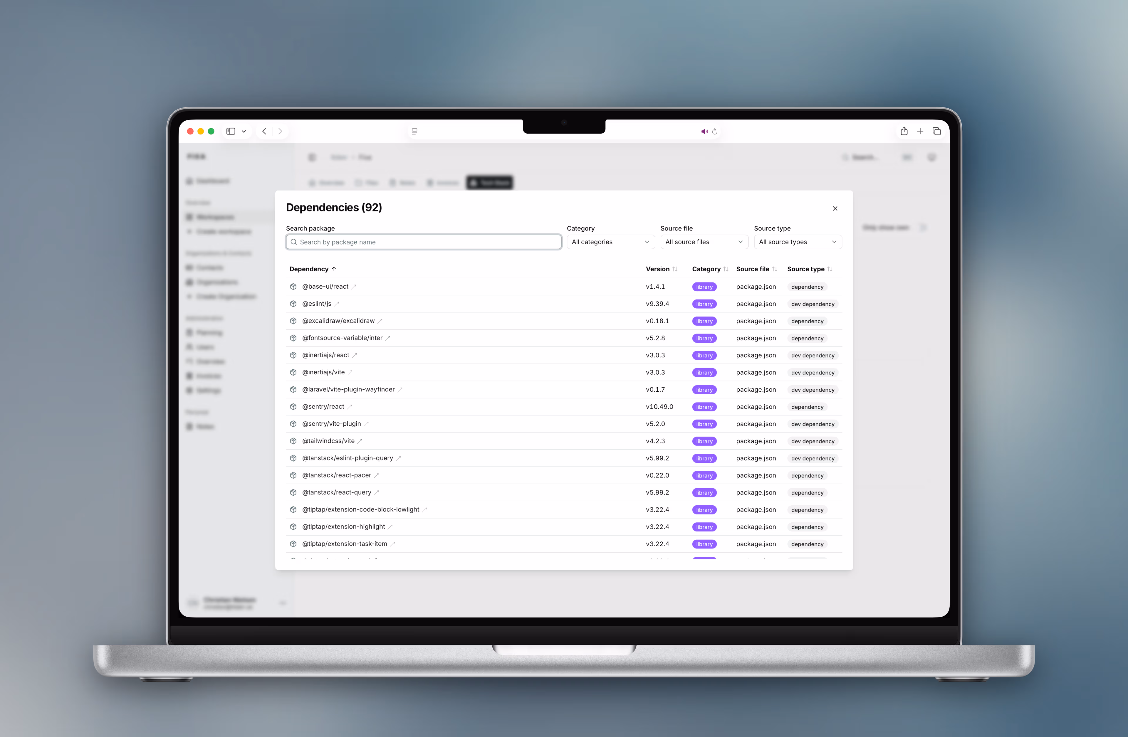The image size is (1128, 737).
Task: Sort by the Source type column header
Action: coord(810,269)
